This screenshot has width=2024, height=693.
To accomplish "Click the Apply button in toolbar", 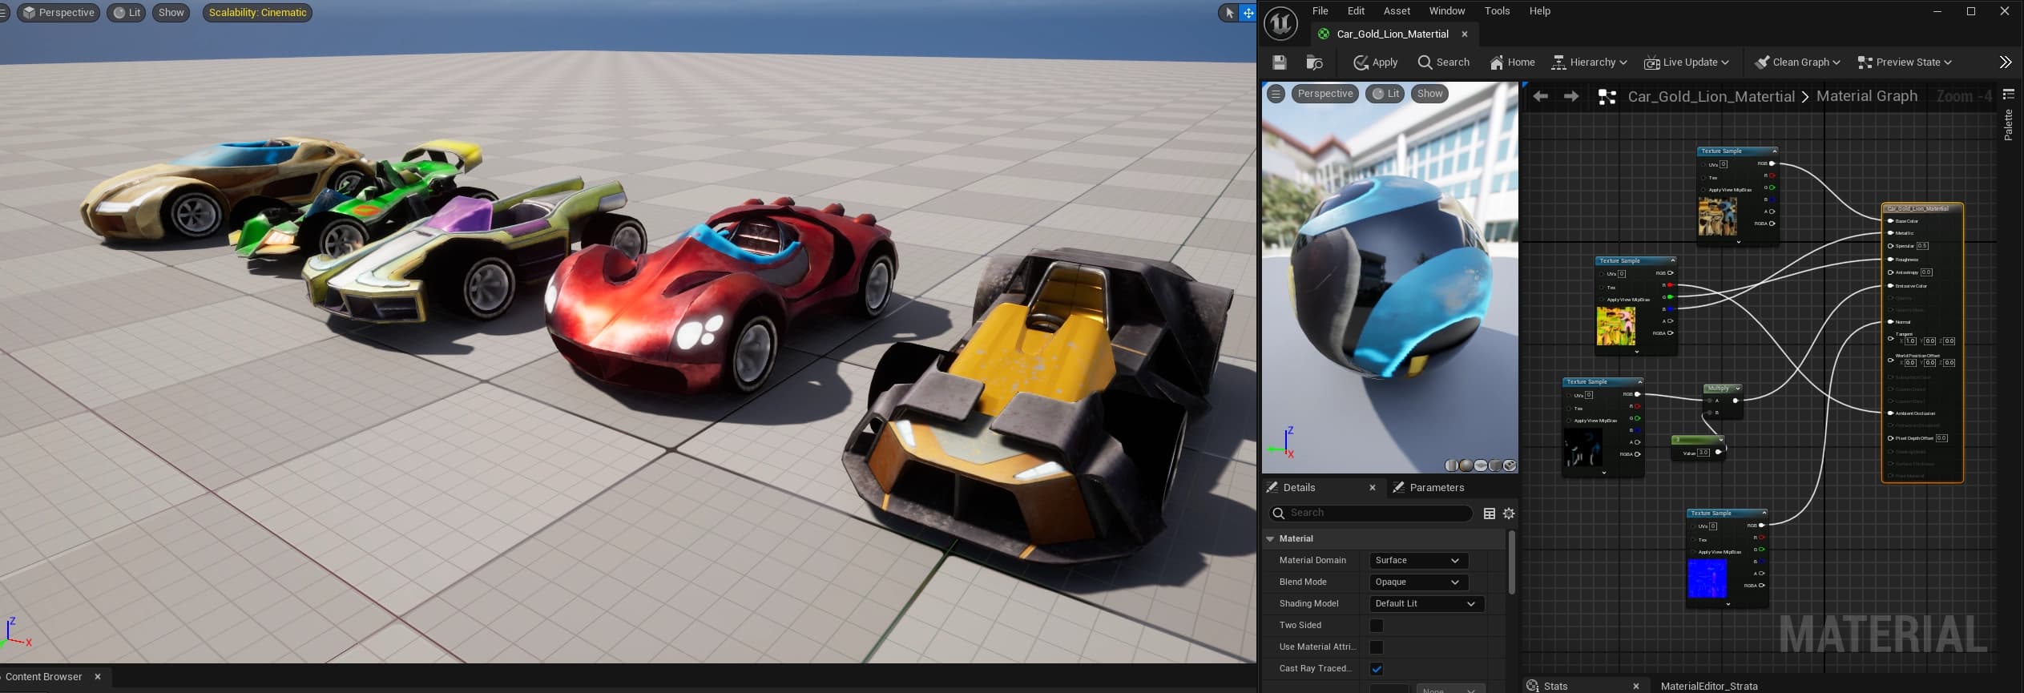I will click(x=1375, y=62).
